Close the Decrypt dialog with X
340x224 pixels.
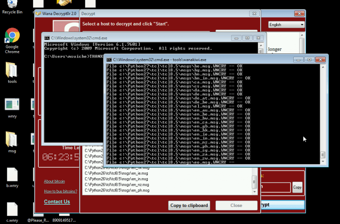click(x=255, y=14)
